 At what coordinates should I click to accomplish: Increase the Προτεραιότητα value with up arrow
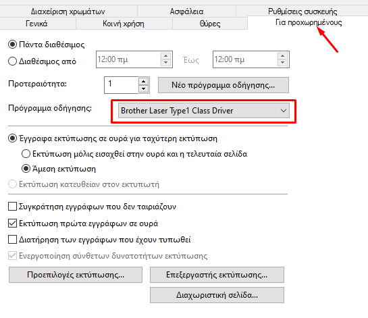pyautogui.click(x=143, y=82)
